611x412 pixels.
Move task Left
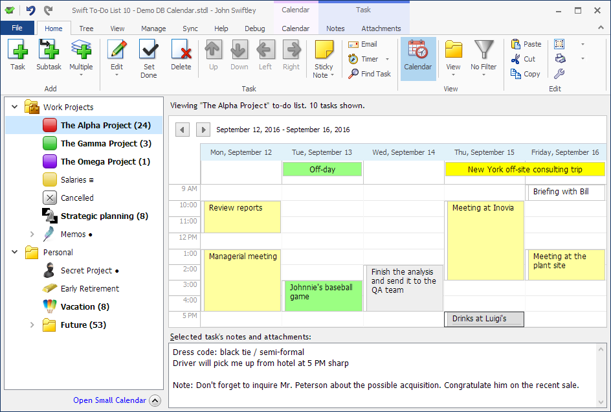click(x=265, y=55)
